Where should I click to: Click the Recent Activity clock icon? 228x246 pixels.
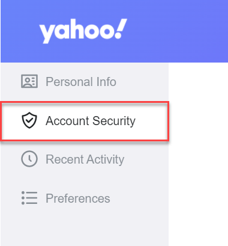pos(29,159)
